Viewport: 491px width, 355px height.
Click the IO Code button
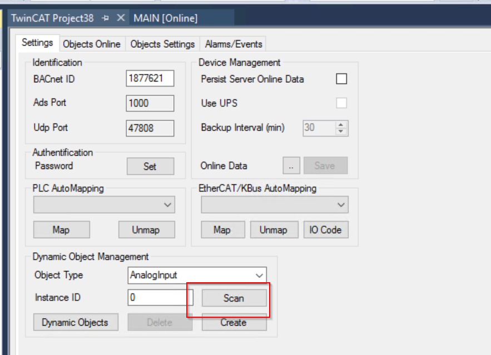[x=326, y=230]
